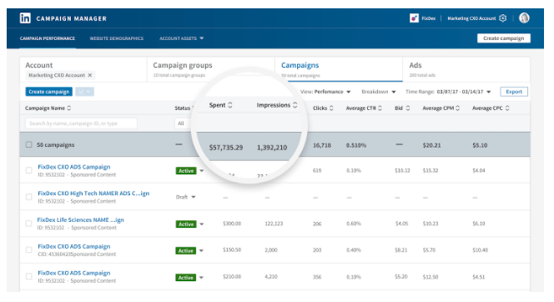This screenshot has width=554, height=302.
Task: Click the 122,123 impressions cell
Action: [274, 224]
